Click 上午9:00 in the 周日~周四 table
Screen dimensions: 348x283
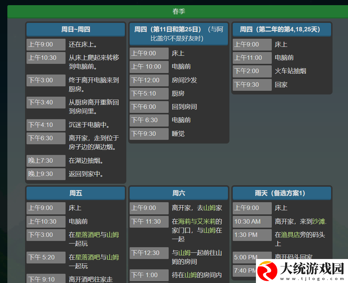click(46, 45)
